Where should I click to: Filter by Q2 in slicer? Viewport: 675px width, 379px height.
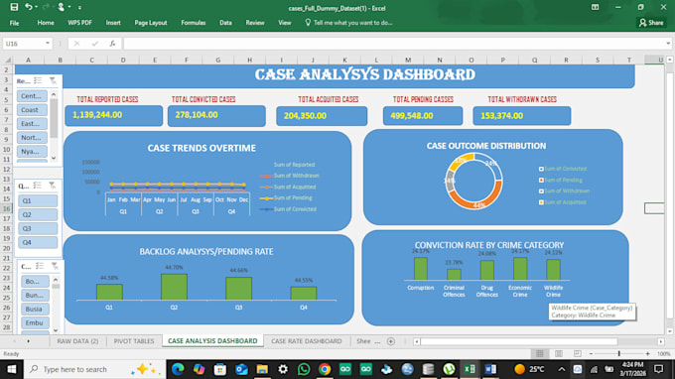click(38, 214)
